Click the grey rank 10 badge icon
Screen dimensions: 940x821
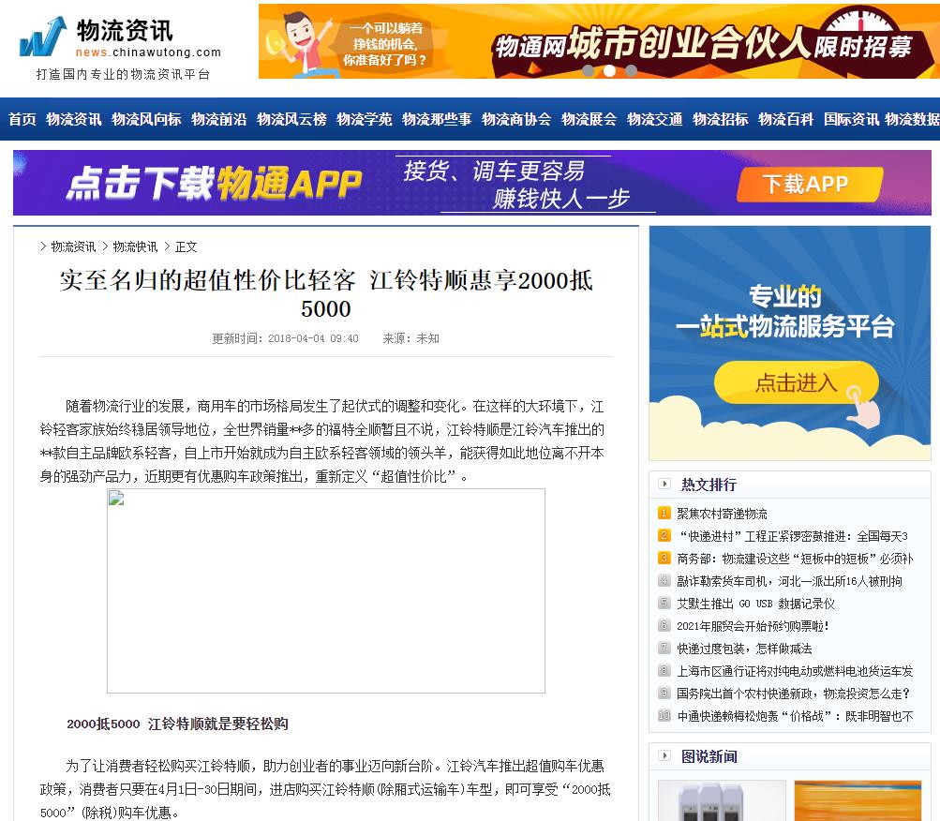(664, 715)
